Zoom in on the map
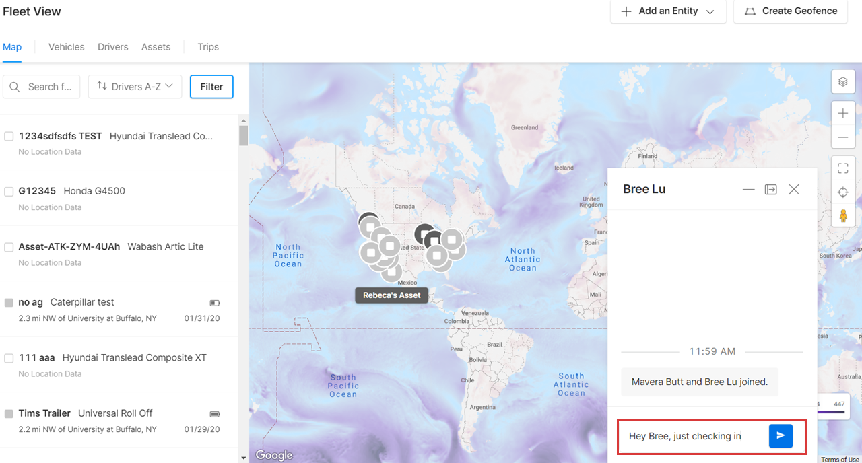 (842, 114)
